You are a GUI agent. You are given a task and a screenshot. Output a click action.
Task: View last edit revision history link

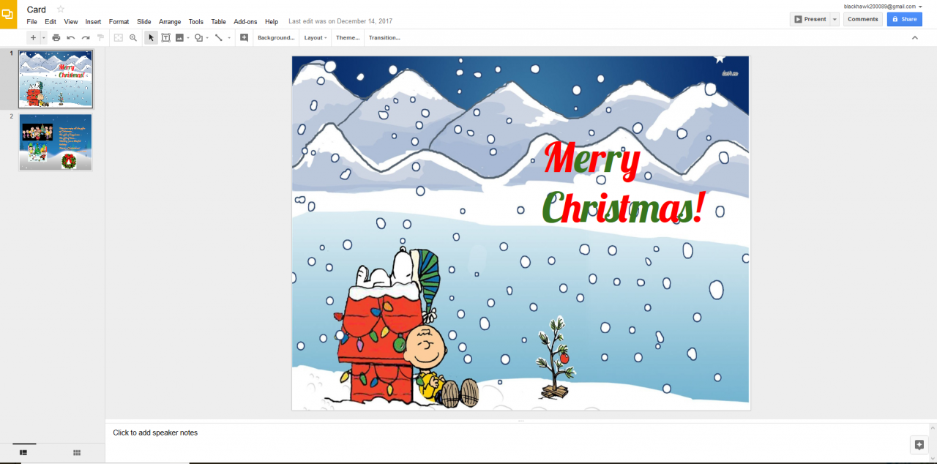coord(340,22)
